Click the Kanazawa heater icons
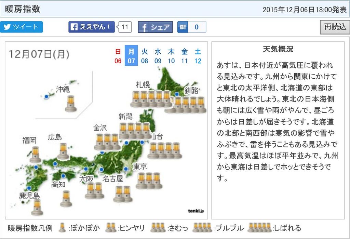Screen dimensions: 350x239 [107, 142]
